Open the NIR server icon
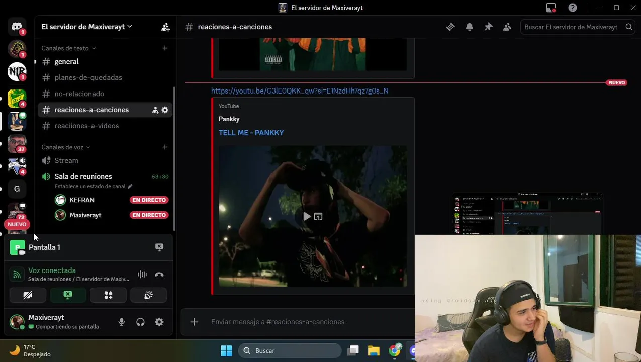Viewport: 641px width, 362px height. (17, 71)
